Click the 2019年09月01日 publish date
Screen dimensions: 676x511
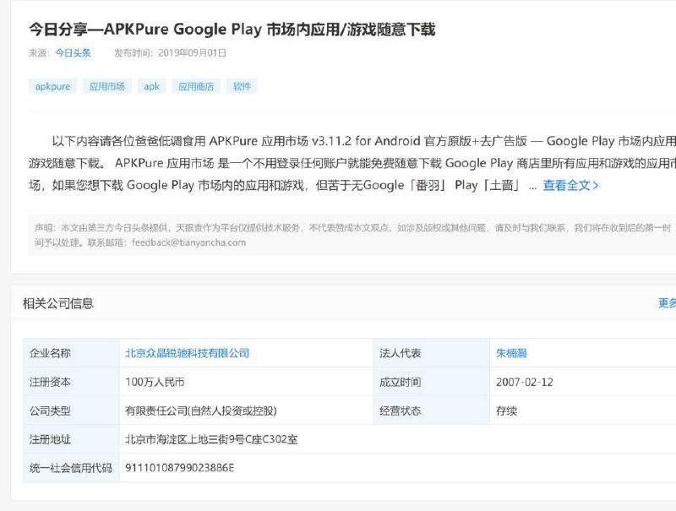(x=192, y=52)
